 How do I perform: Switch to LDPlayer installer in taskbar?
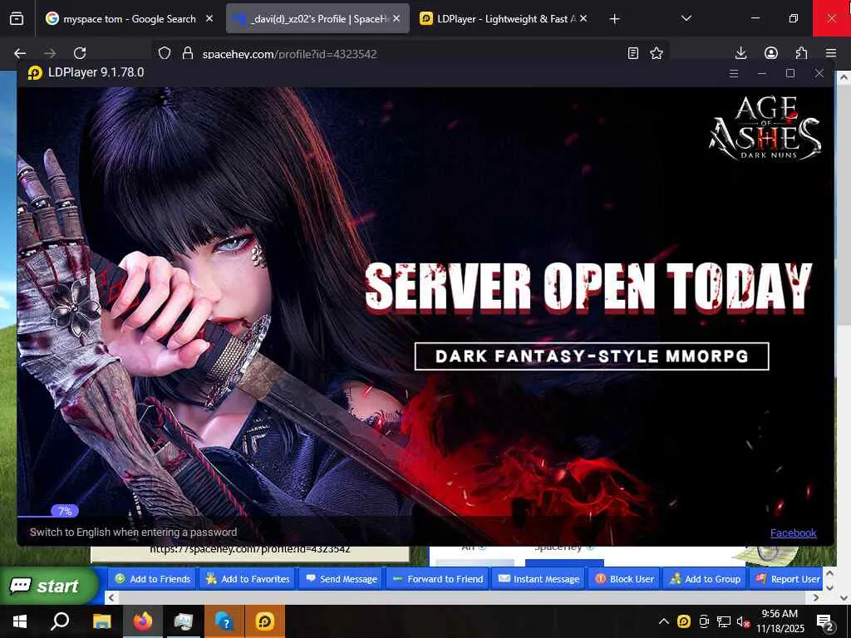[x=265, y=621]
